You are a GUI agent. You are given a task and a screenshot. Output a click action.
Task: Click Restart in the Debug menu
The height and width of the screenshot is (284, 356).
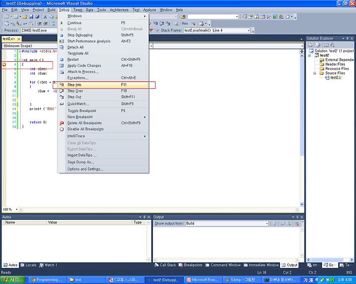click(103, 60)
